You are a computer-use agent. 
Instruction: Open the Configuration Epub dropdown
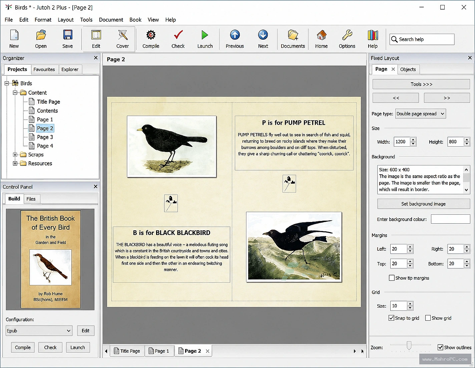tap(39, 331)
